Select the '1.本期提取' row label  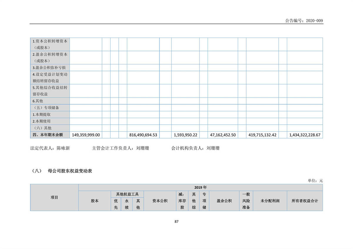[41, 115]
